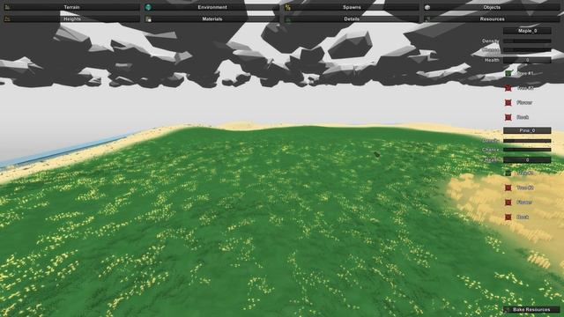Toggle Pine_0 Flower checkbox
The width and height of the screenshot is (564, 317).
508,203
